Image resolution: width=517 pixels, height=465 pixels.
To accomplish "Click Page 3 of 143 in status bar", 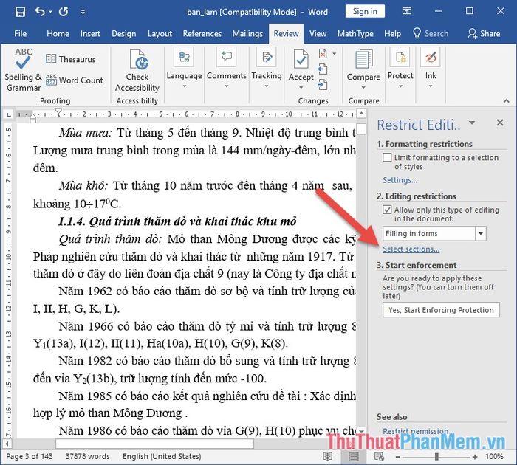I will pyautogui.click(x=30, y=456).
